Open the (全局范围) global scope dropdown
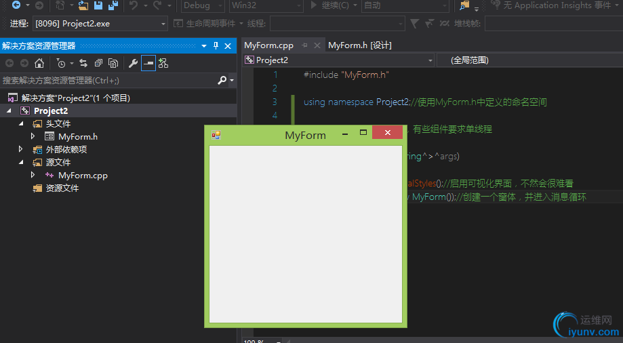 point(530,60)
